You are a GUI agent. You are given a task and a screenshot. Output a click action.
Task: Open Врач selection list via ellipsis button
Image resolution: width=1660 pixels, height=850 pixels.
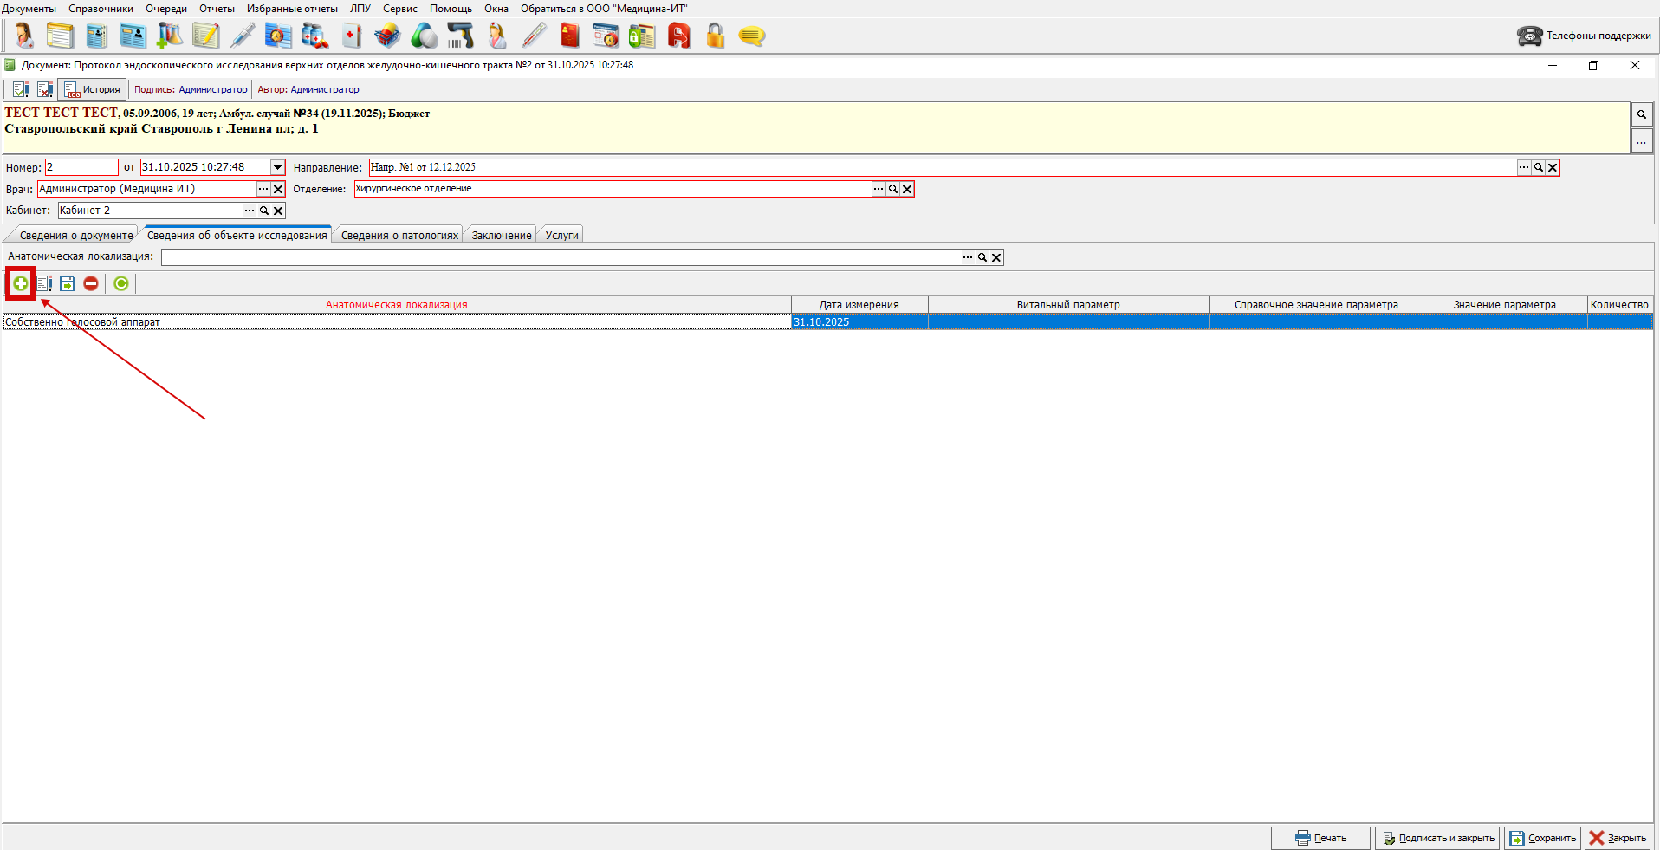[263, 189]
